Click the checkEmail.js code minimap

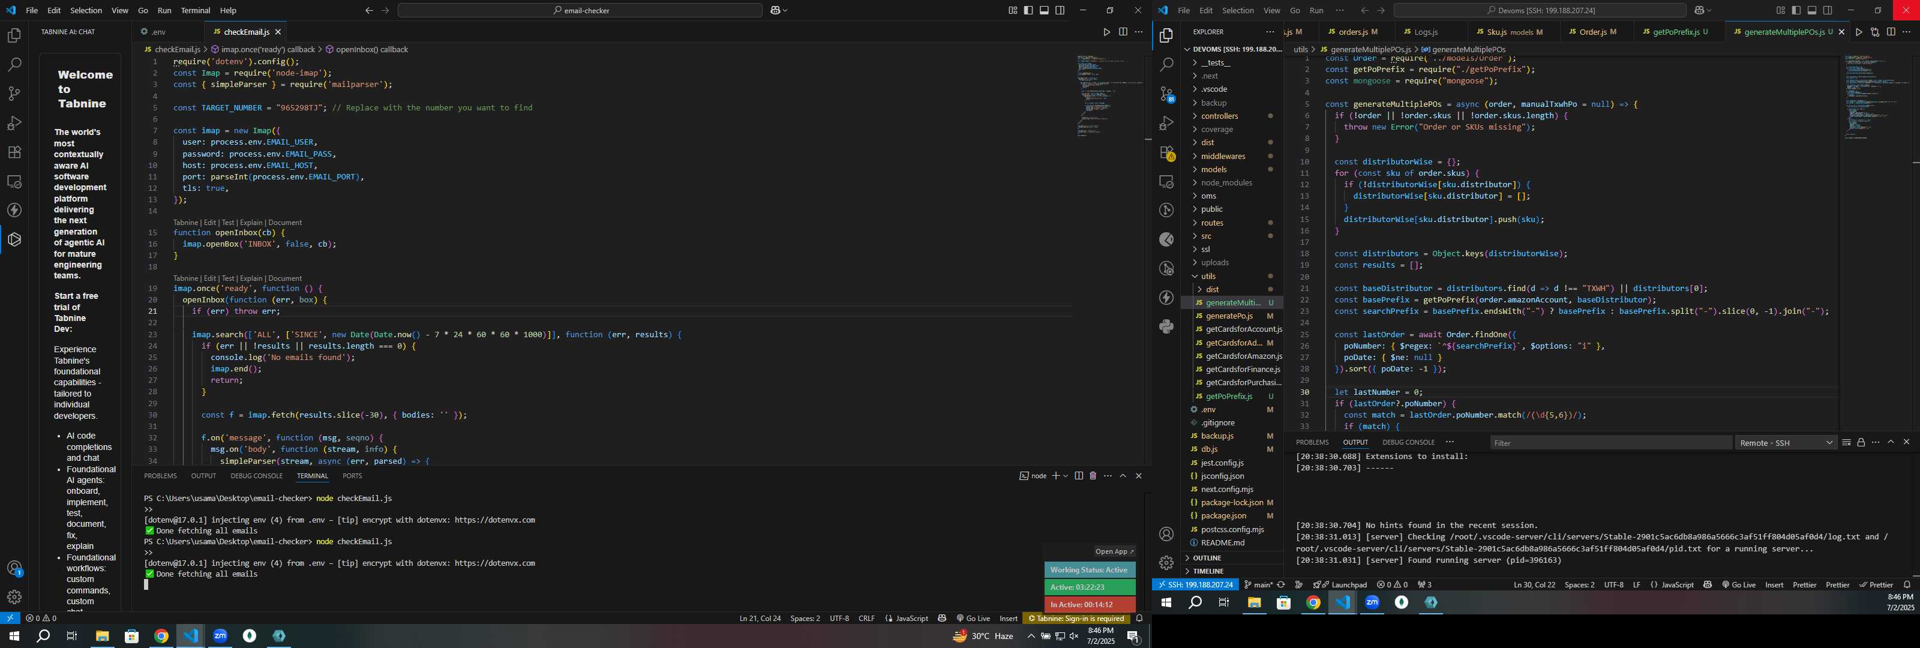coord(1109,95)
